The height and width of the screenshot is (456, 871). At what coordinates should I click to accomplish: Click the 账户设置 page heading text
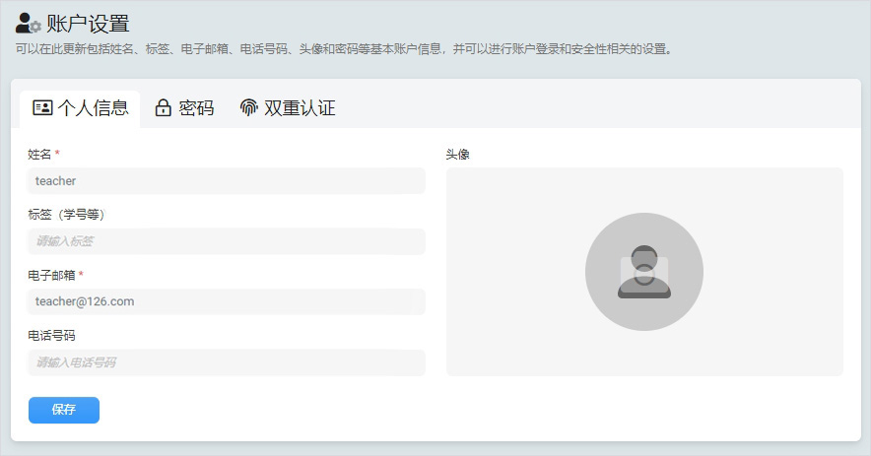(x=88, y=24)
